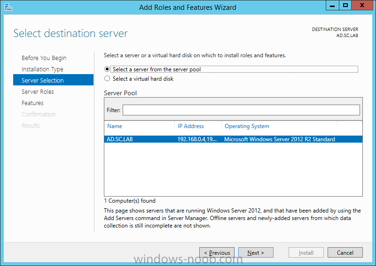
Task: Maximize the wizard window
Action: [x=345, y=5]
